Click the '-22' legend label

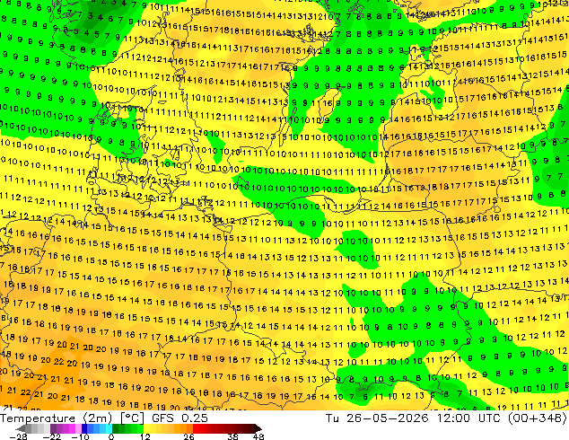tap(51, 436)
